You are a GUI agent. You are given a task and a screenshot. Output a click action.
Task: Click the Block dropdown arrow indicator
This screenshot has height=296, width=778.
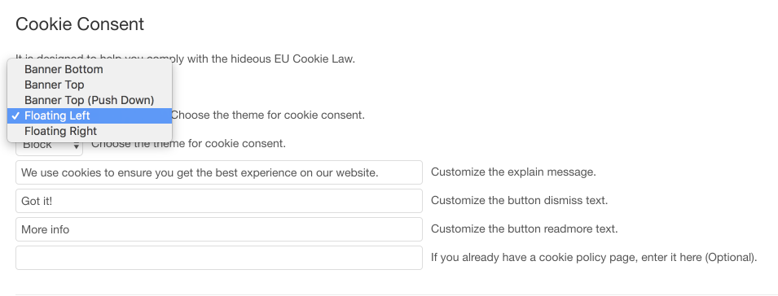pos(77,146)
